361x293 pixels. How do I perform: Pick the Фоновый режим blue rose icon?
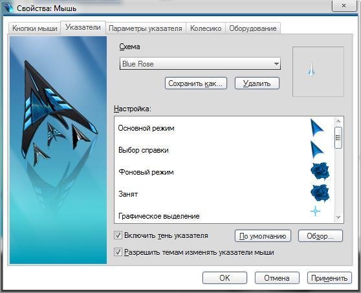tap(320, 171)
